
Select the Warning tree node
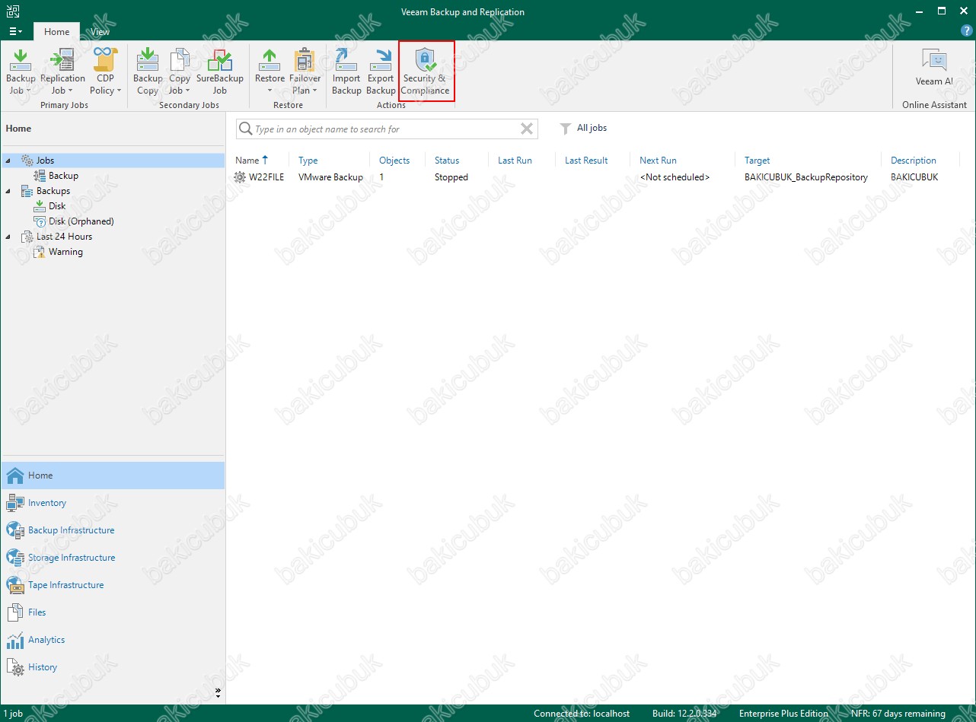click(x=65, y=252)
